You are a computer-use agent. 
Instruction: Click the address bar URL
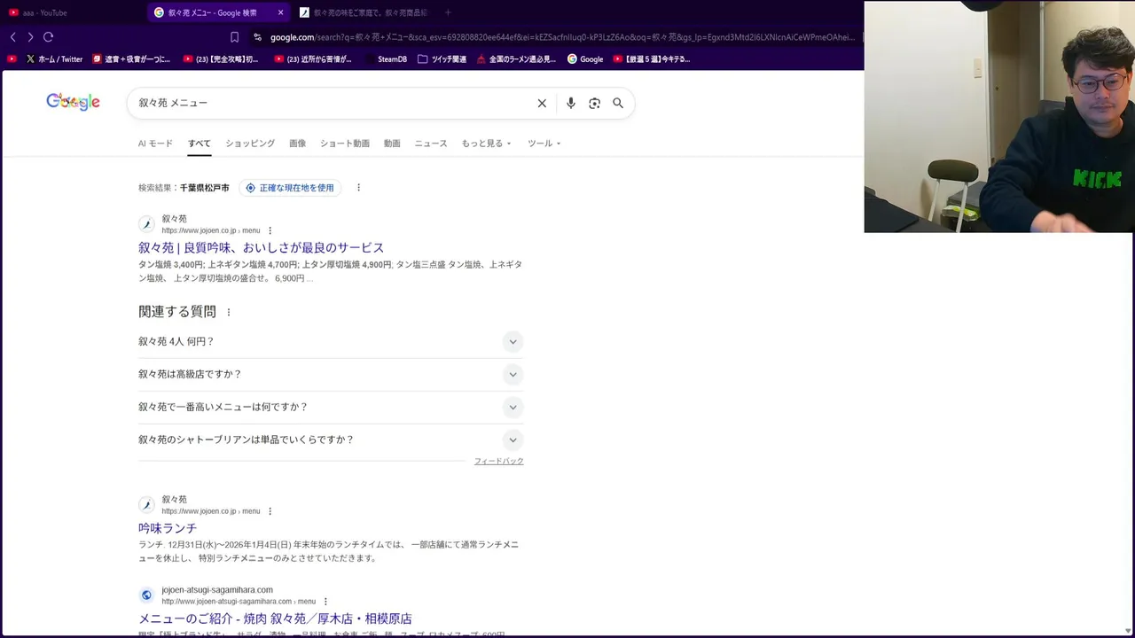[x=562, y=37]
